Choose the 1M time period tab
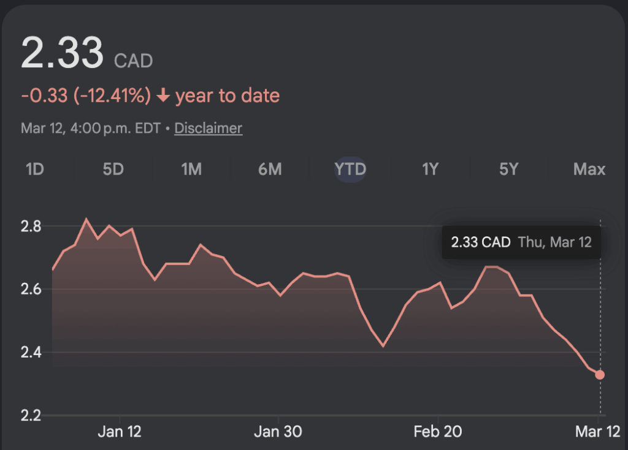 point(191,169)
